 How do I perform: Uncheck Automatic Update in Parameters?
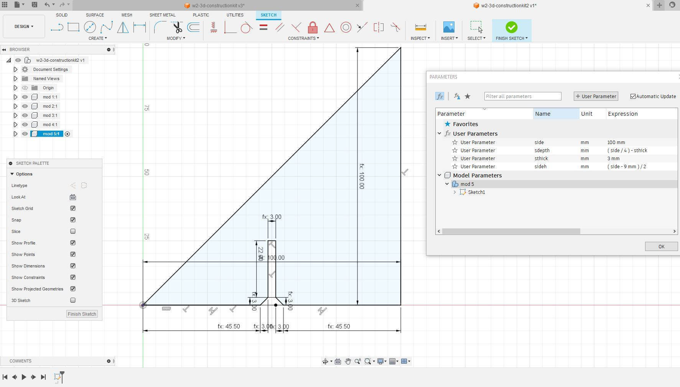coord(633,96)
